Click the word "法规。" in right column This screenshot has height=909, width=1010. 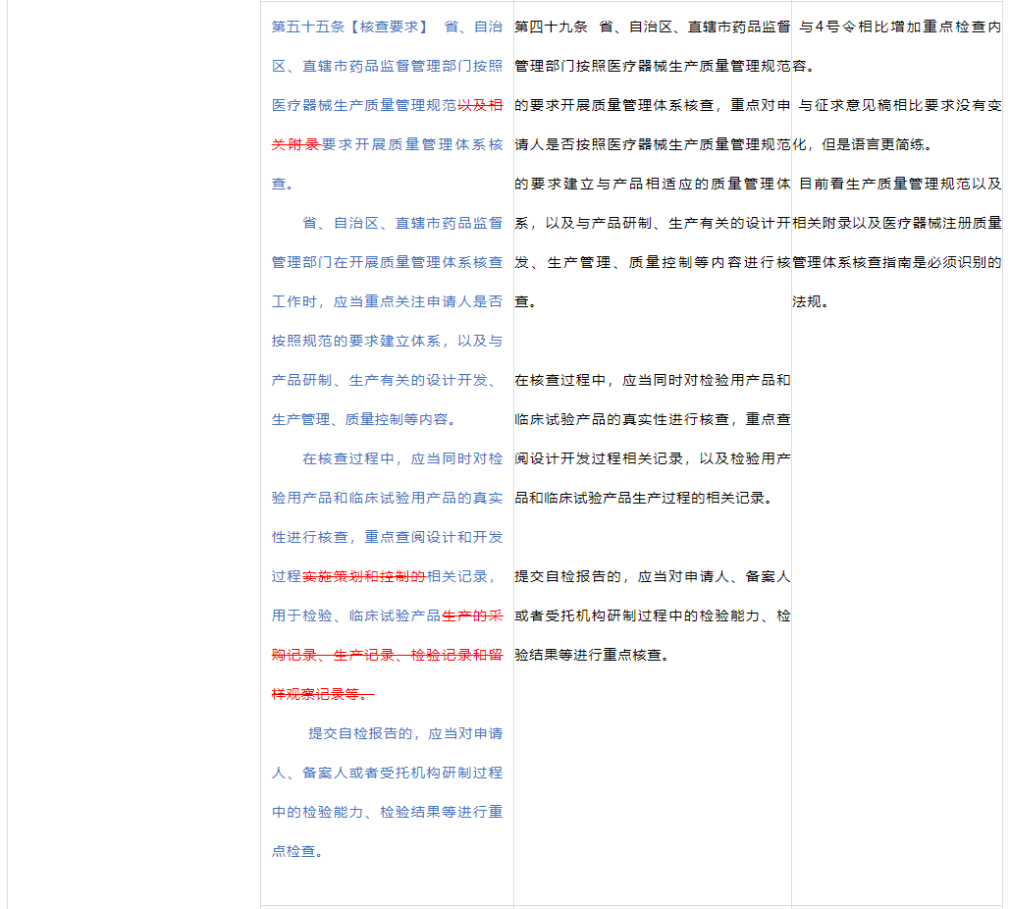(x=811, y=301)
